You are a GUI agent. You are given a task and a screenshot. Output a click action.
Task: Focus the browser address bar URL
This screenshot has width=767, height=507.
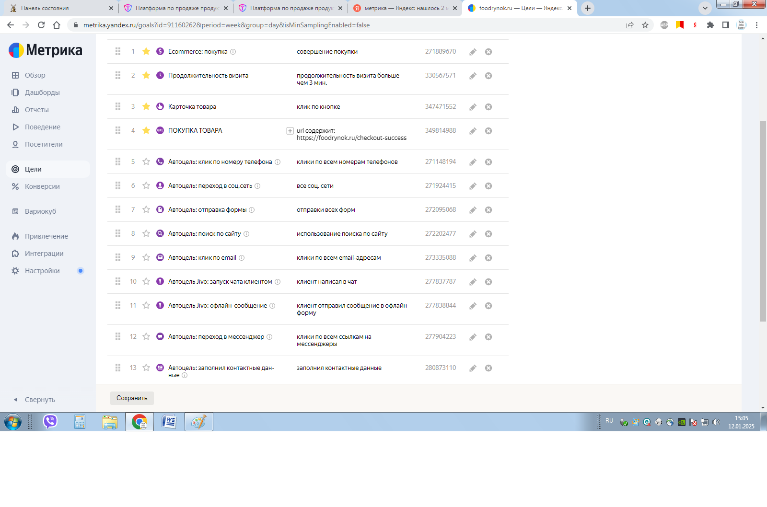point(226,25)
